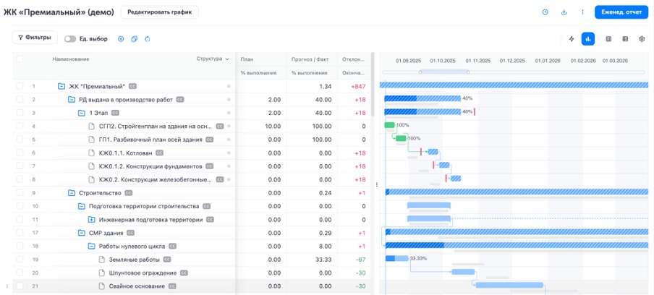Click the Еженед. отчет button
This screenshot has height=295, width=654.
621,12
